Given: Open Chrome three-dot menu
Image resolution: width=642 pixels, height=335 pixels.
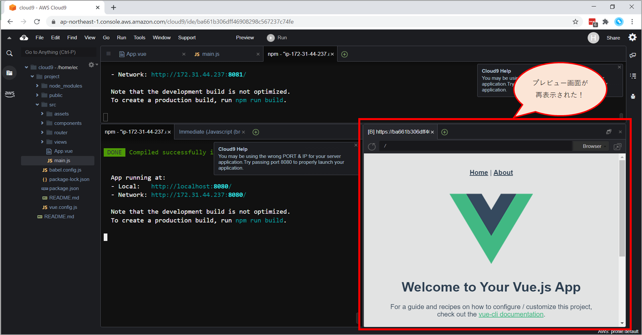Looking at the screenshot, I should (x=632, y=22).
